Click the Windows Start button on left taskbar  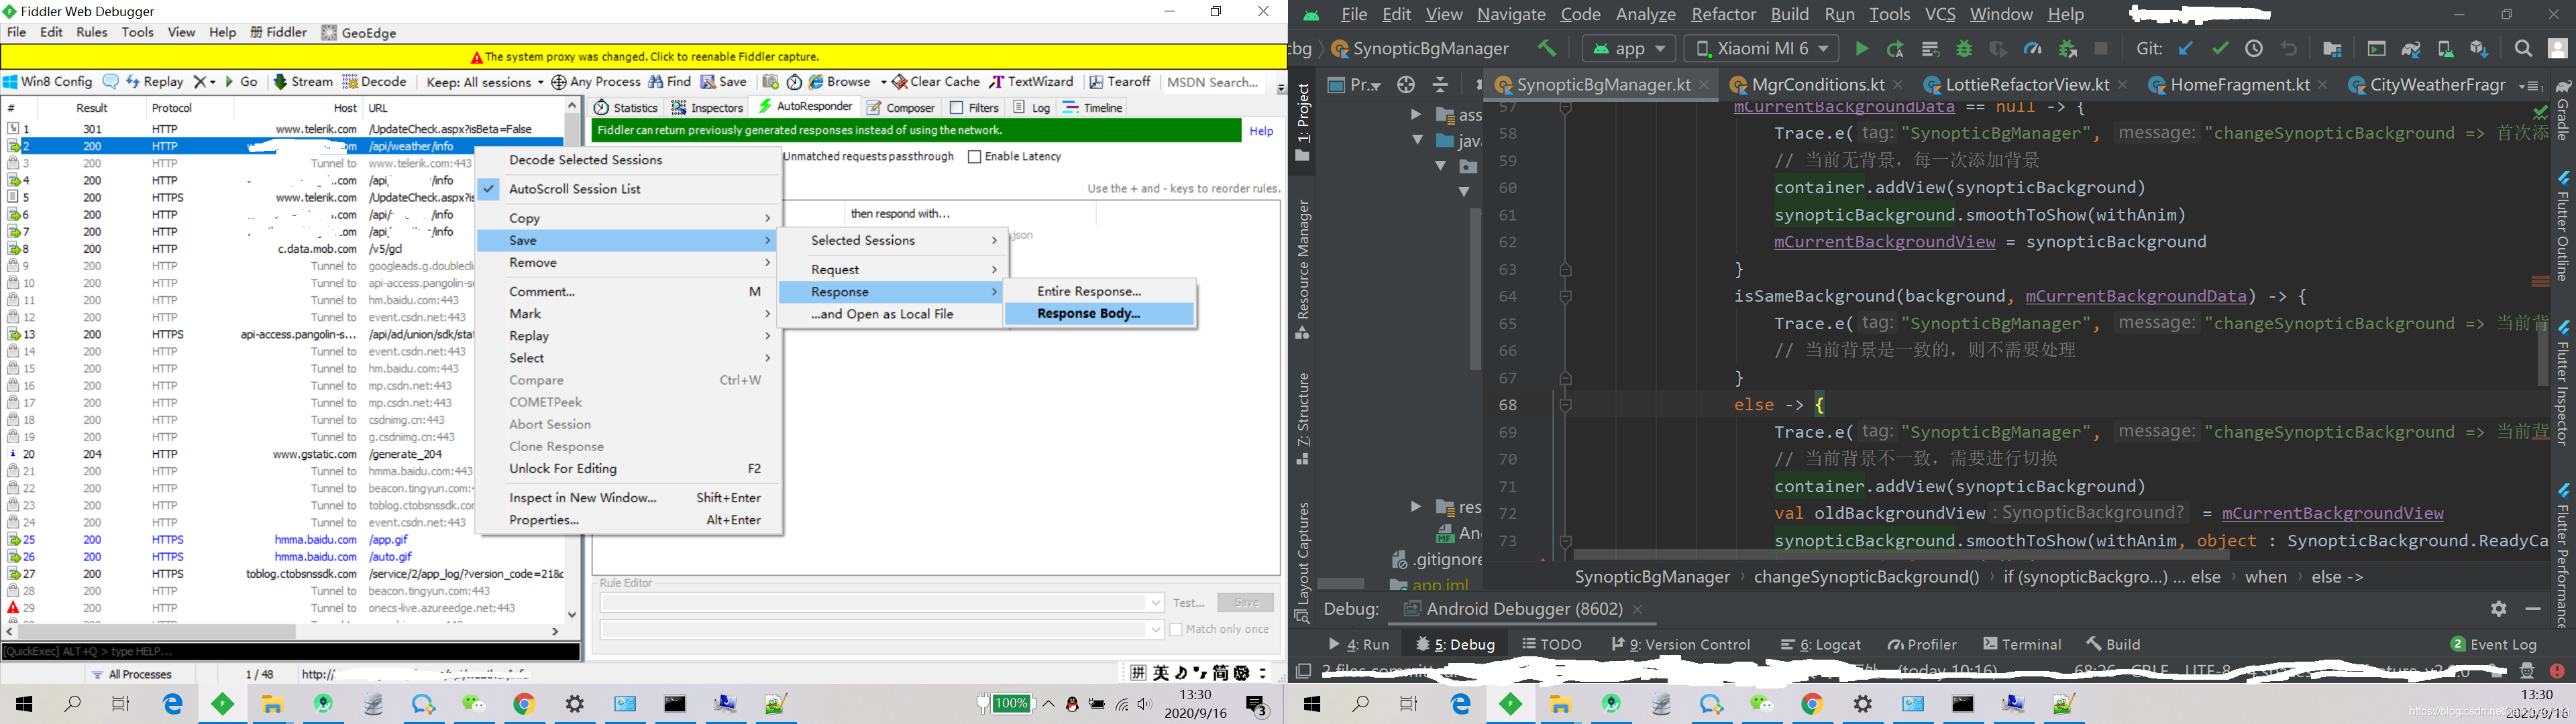click(24, 705)
